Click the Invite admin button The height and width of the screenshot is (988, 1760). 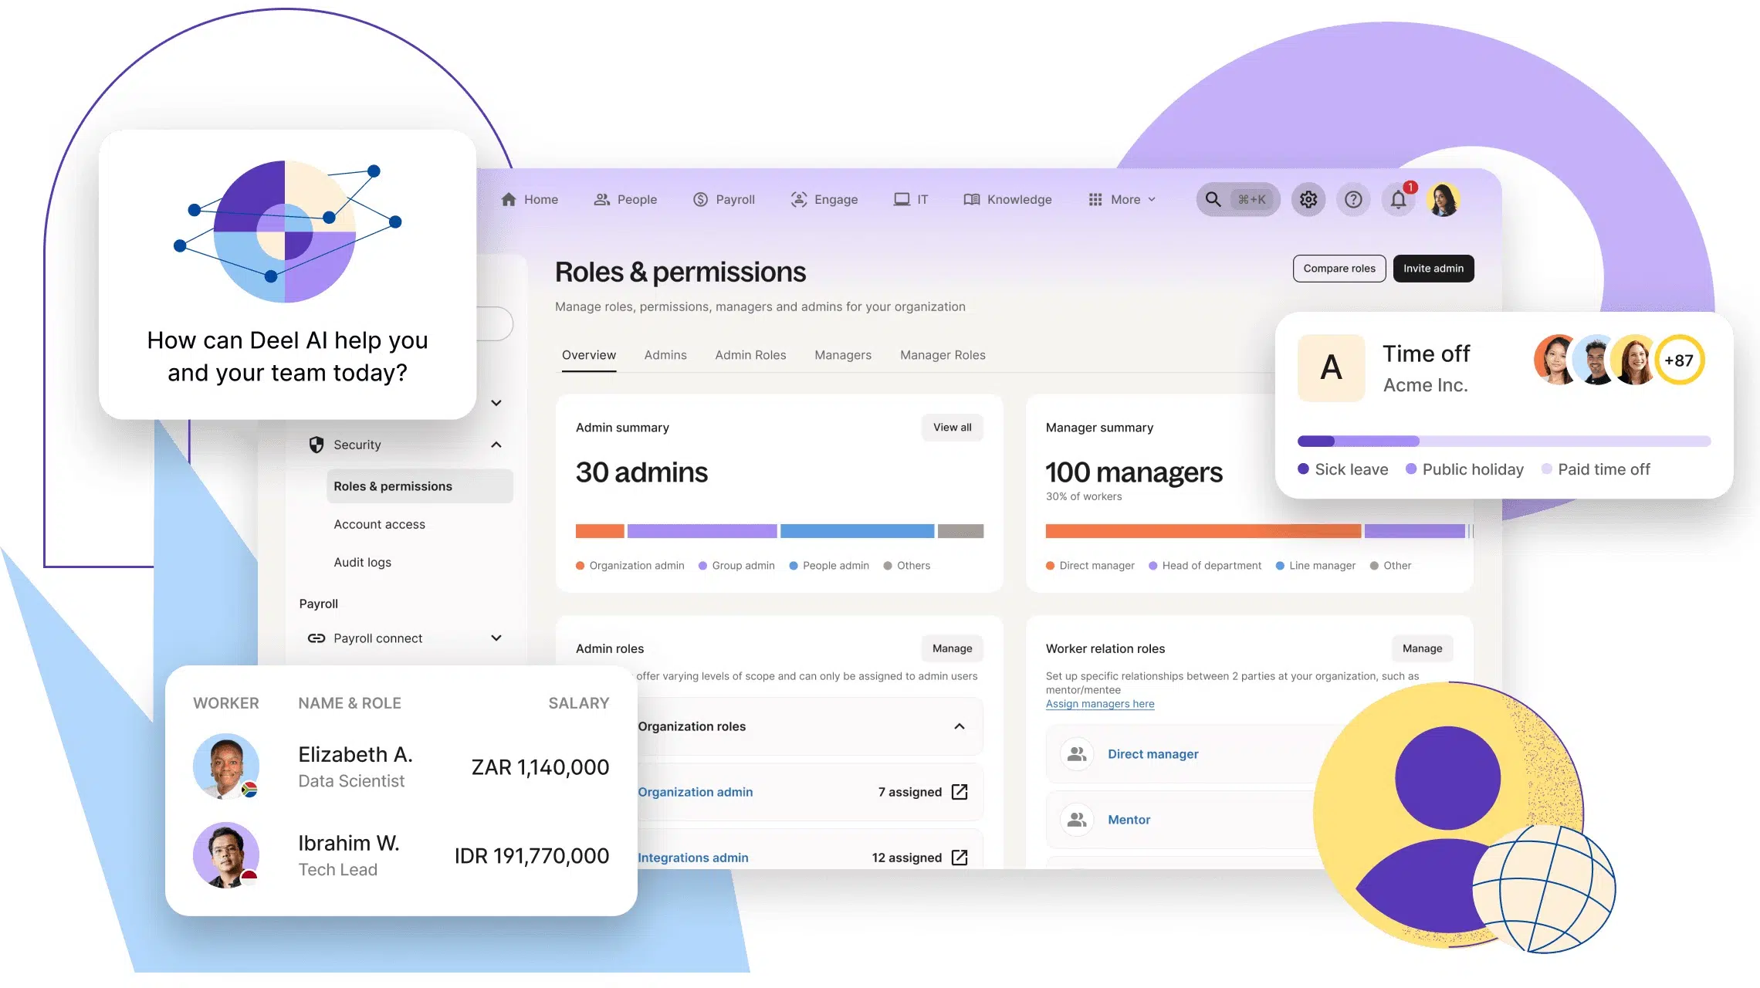coord(1433,269)
